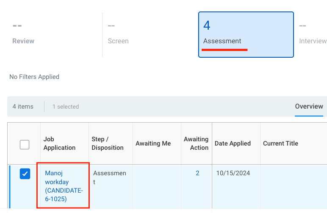Click the Awaiting Action column header
The height and width of the screenshot is (213, 327).
(196, 143)
